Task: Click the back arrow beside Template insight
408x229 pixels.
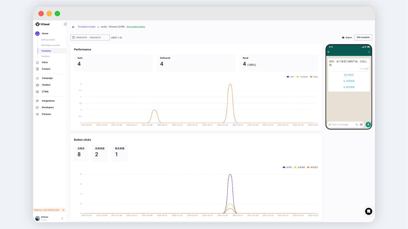Action: (x=73, y=27)
